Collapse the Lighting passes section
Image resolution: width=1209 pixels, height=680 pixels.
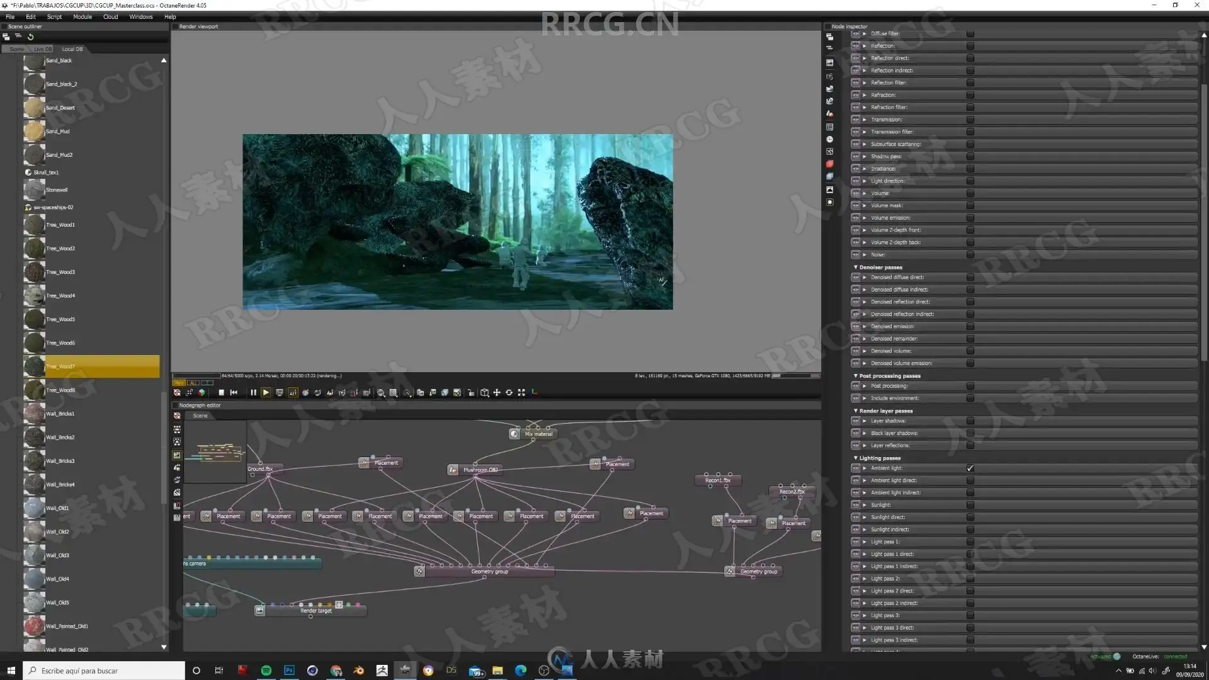tap(855, 458)
